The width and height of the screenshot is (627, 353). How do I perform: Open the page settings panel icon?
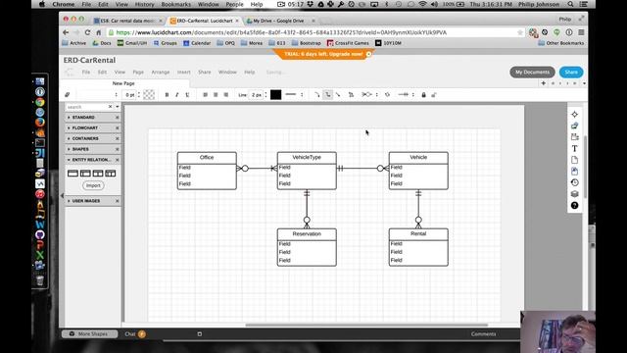pyautogui.click(x=575, y=160)
